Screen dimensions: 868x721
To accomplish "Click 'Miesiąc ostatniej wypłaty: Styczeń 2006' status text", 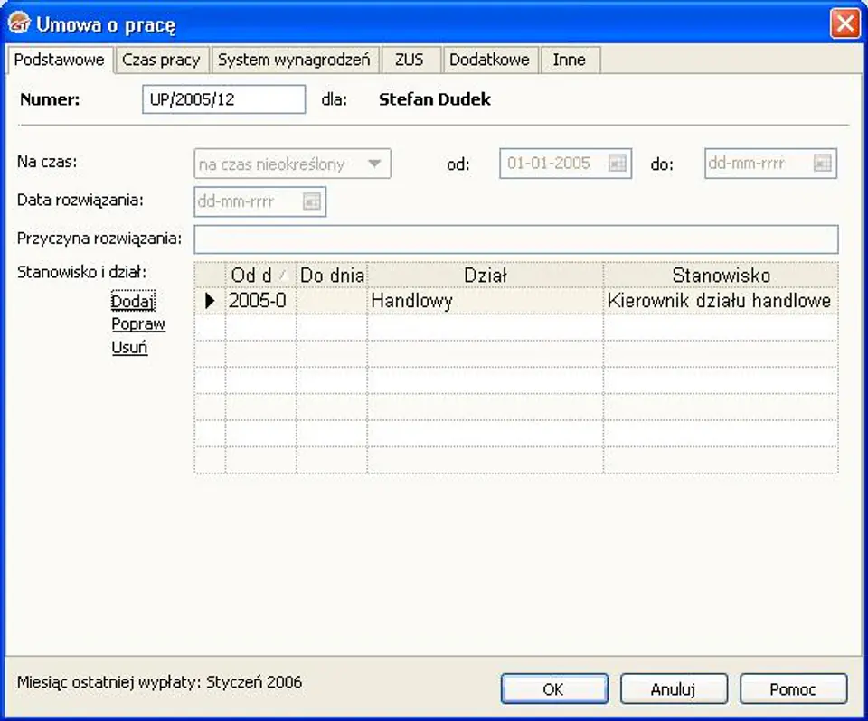I will coord(159,682).
